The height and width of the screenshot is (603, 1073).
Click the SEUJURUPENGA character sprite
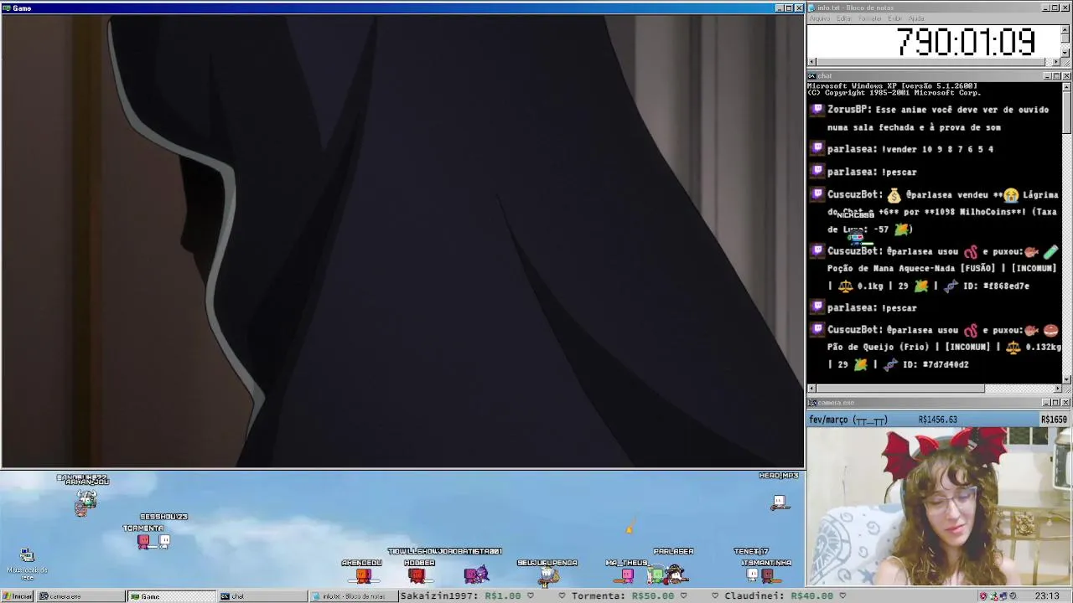(547, 575)
